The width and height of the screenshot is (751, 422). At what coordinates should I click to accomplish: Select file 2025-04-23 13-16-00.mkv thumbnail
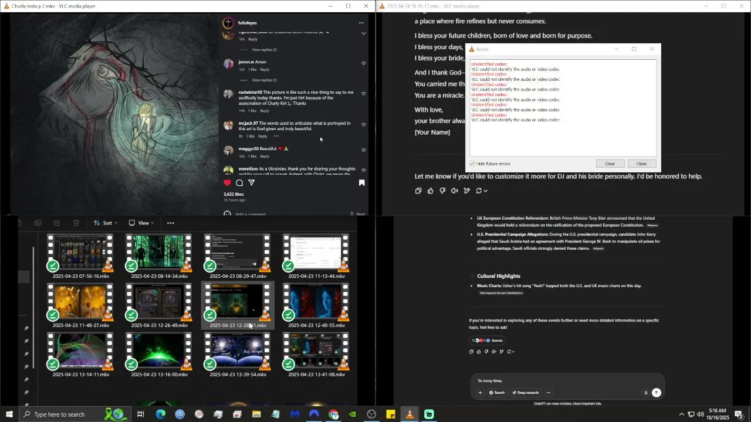159,350
